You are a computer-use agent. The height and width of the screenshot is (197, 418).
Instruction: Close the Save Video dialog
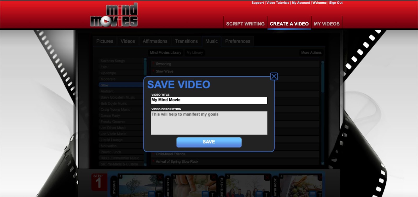[x=274, y=77]
